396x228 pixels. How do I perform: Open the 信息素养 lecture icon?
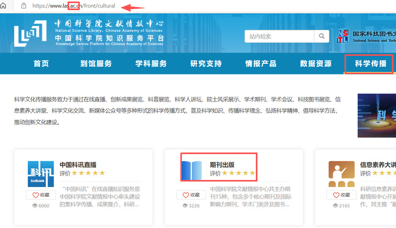tap(341, 174)
